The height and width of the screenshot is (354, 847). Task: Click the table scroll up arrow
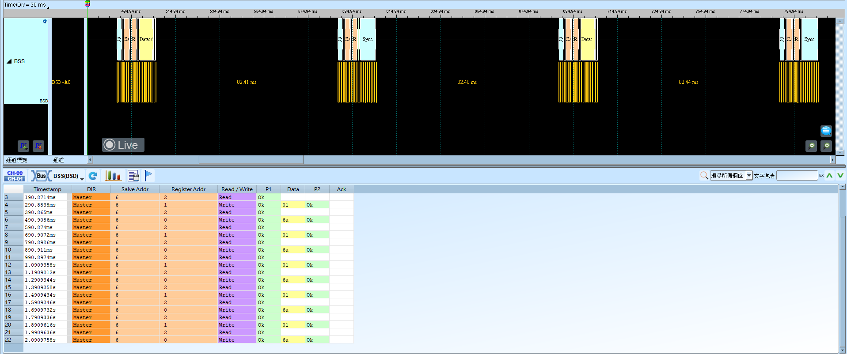point(843,187)
